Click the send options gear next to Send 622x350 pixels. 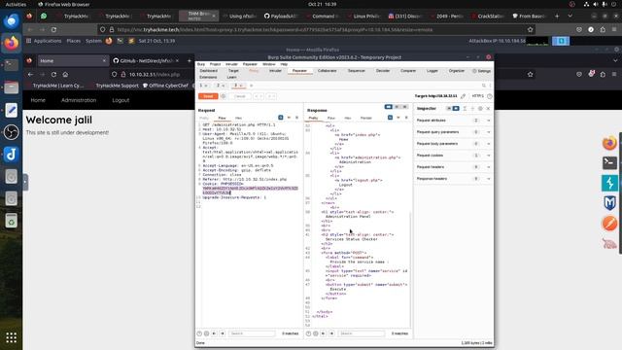point(223,96)
